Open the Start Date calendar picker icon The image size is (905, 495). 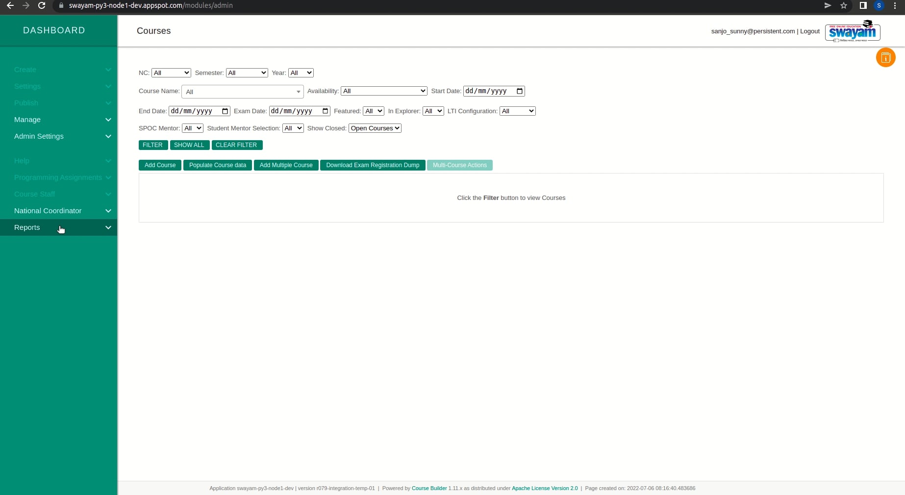(519, 91)
